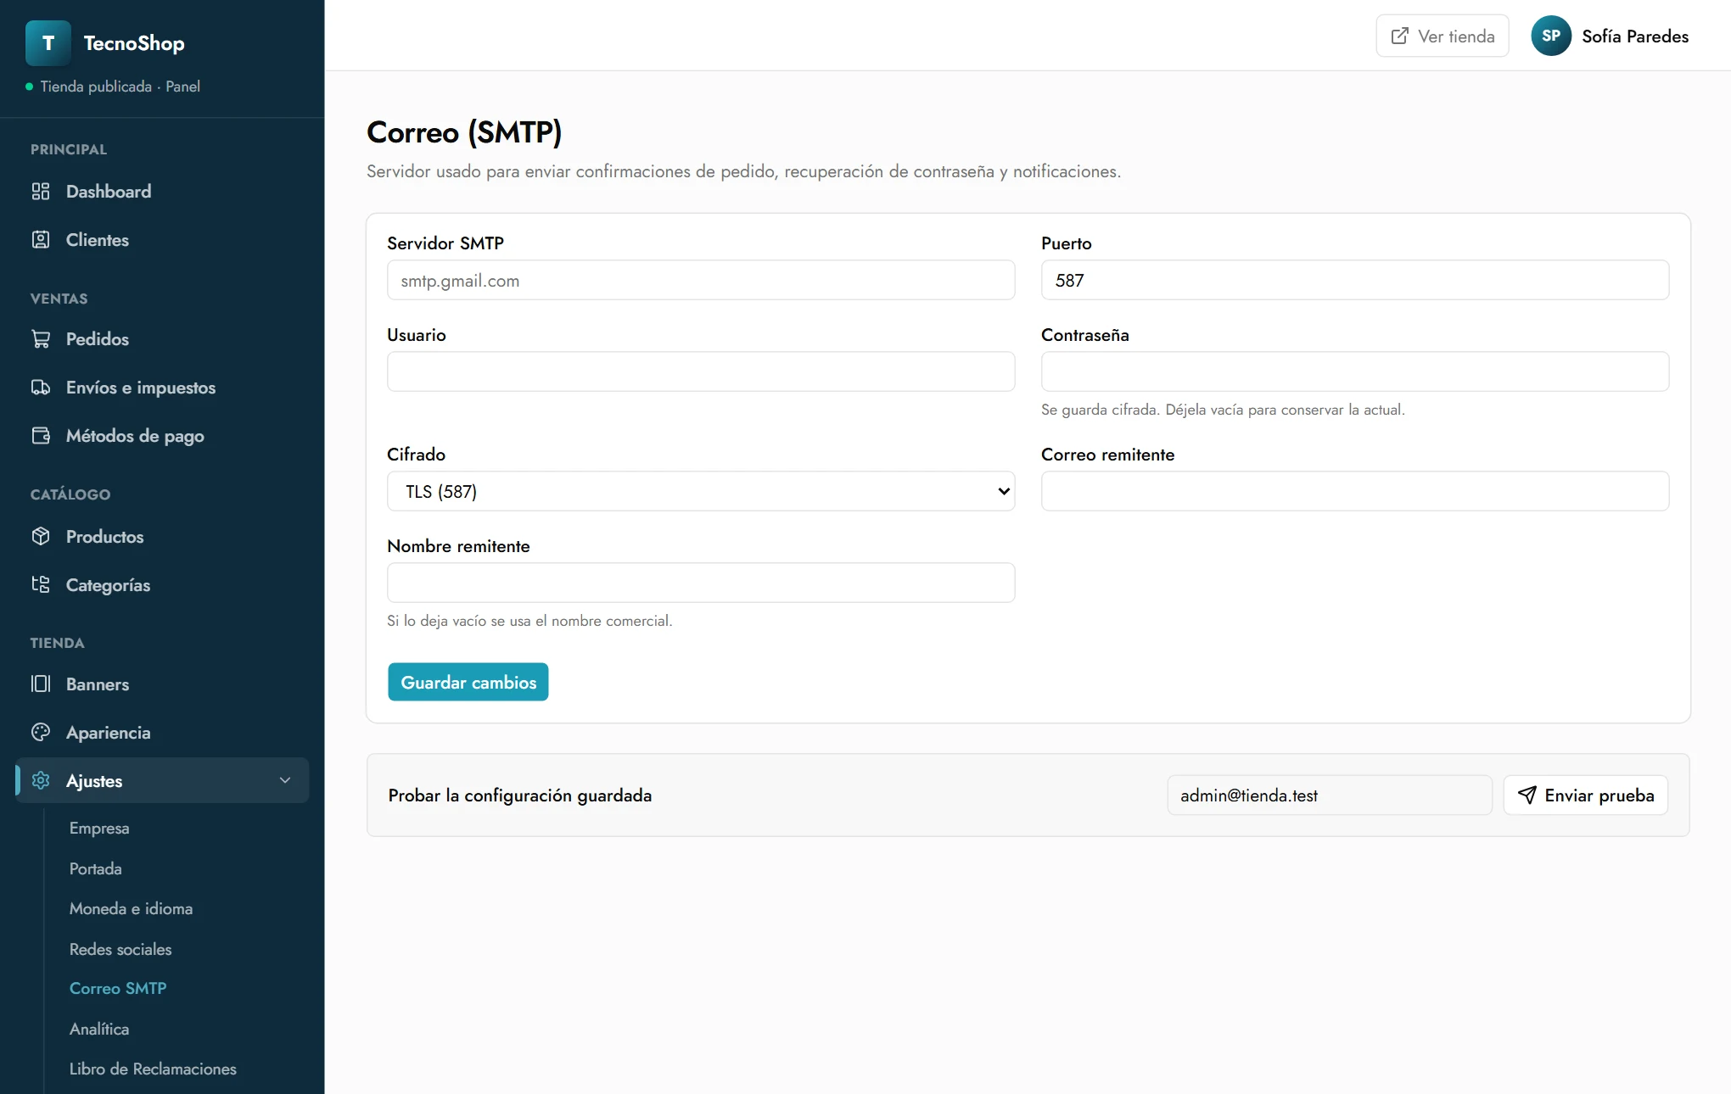Open the Dashboard grid icon

click(x=41, y=192)
